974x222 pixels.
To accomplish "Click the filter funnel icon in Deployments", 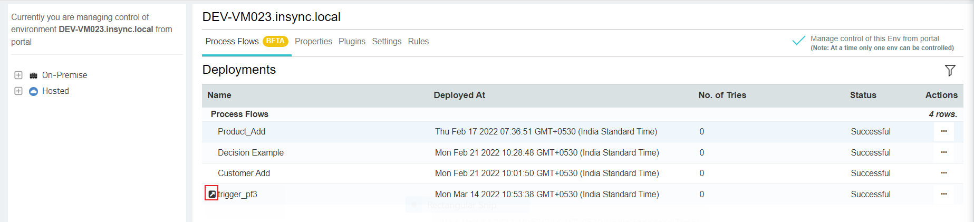I will (950, 70).
